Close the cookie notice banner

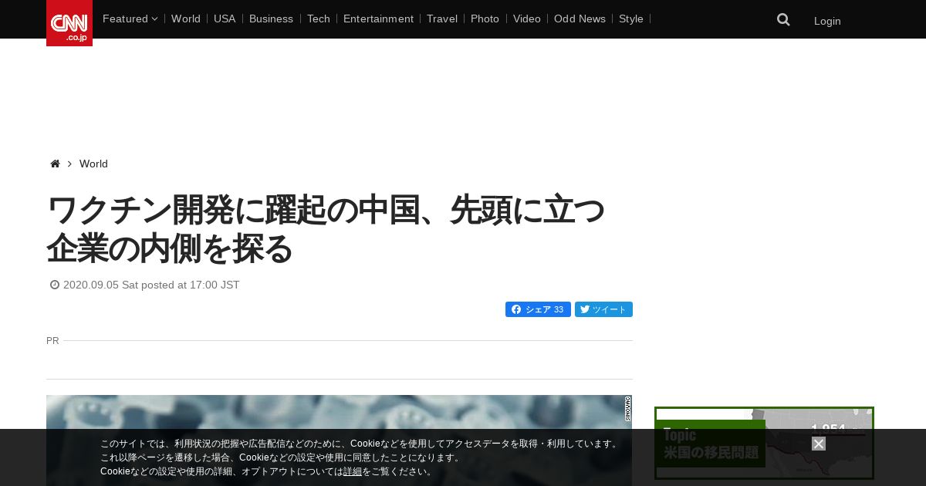pos(819,444)
